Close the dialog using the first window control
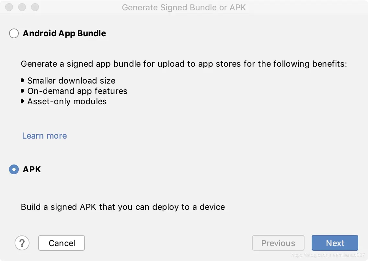368x261 pixels. click(x=9, y=7)
